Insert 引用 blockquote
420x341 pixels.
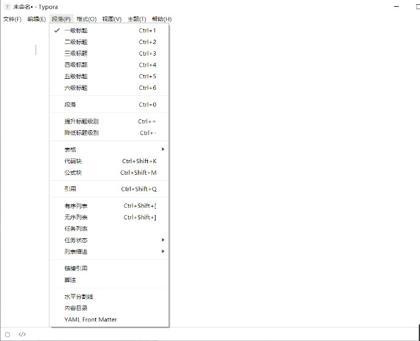(109, 189)
